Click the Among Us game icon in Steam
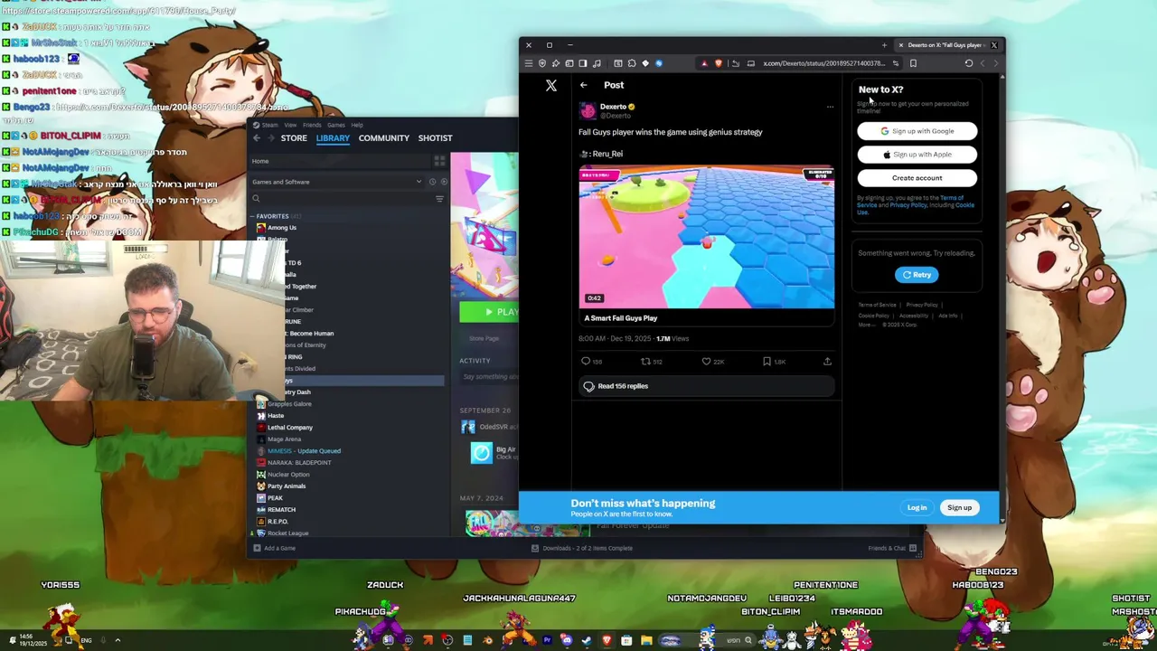This screenshot has width=1157, height=651. [261, 228]
